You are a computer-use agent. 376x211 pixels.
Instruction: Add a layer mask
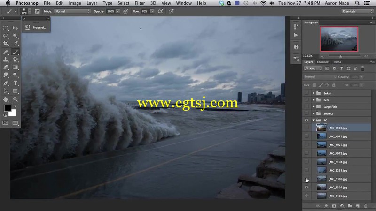334,206
